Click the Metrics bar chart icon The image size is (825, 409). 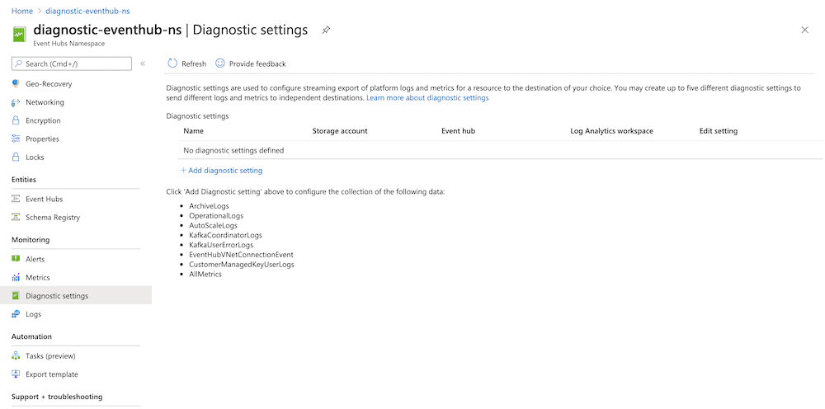16,278
